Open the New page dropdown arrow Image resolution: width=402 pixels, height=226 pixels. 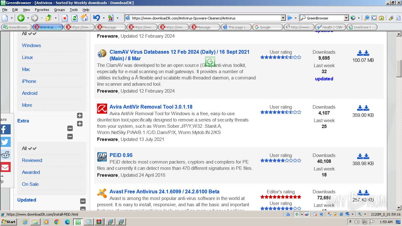click(x=12, y=18)
